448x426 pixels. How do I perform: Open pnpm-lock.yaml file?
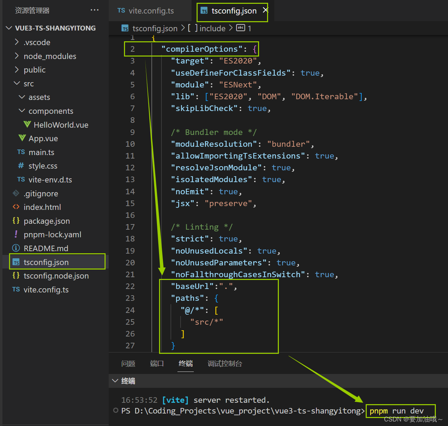(x=52, y=235)
